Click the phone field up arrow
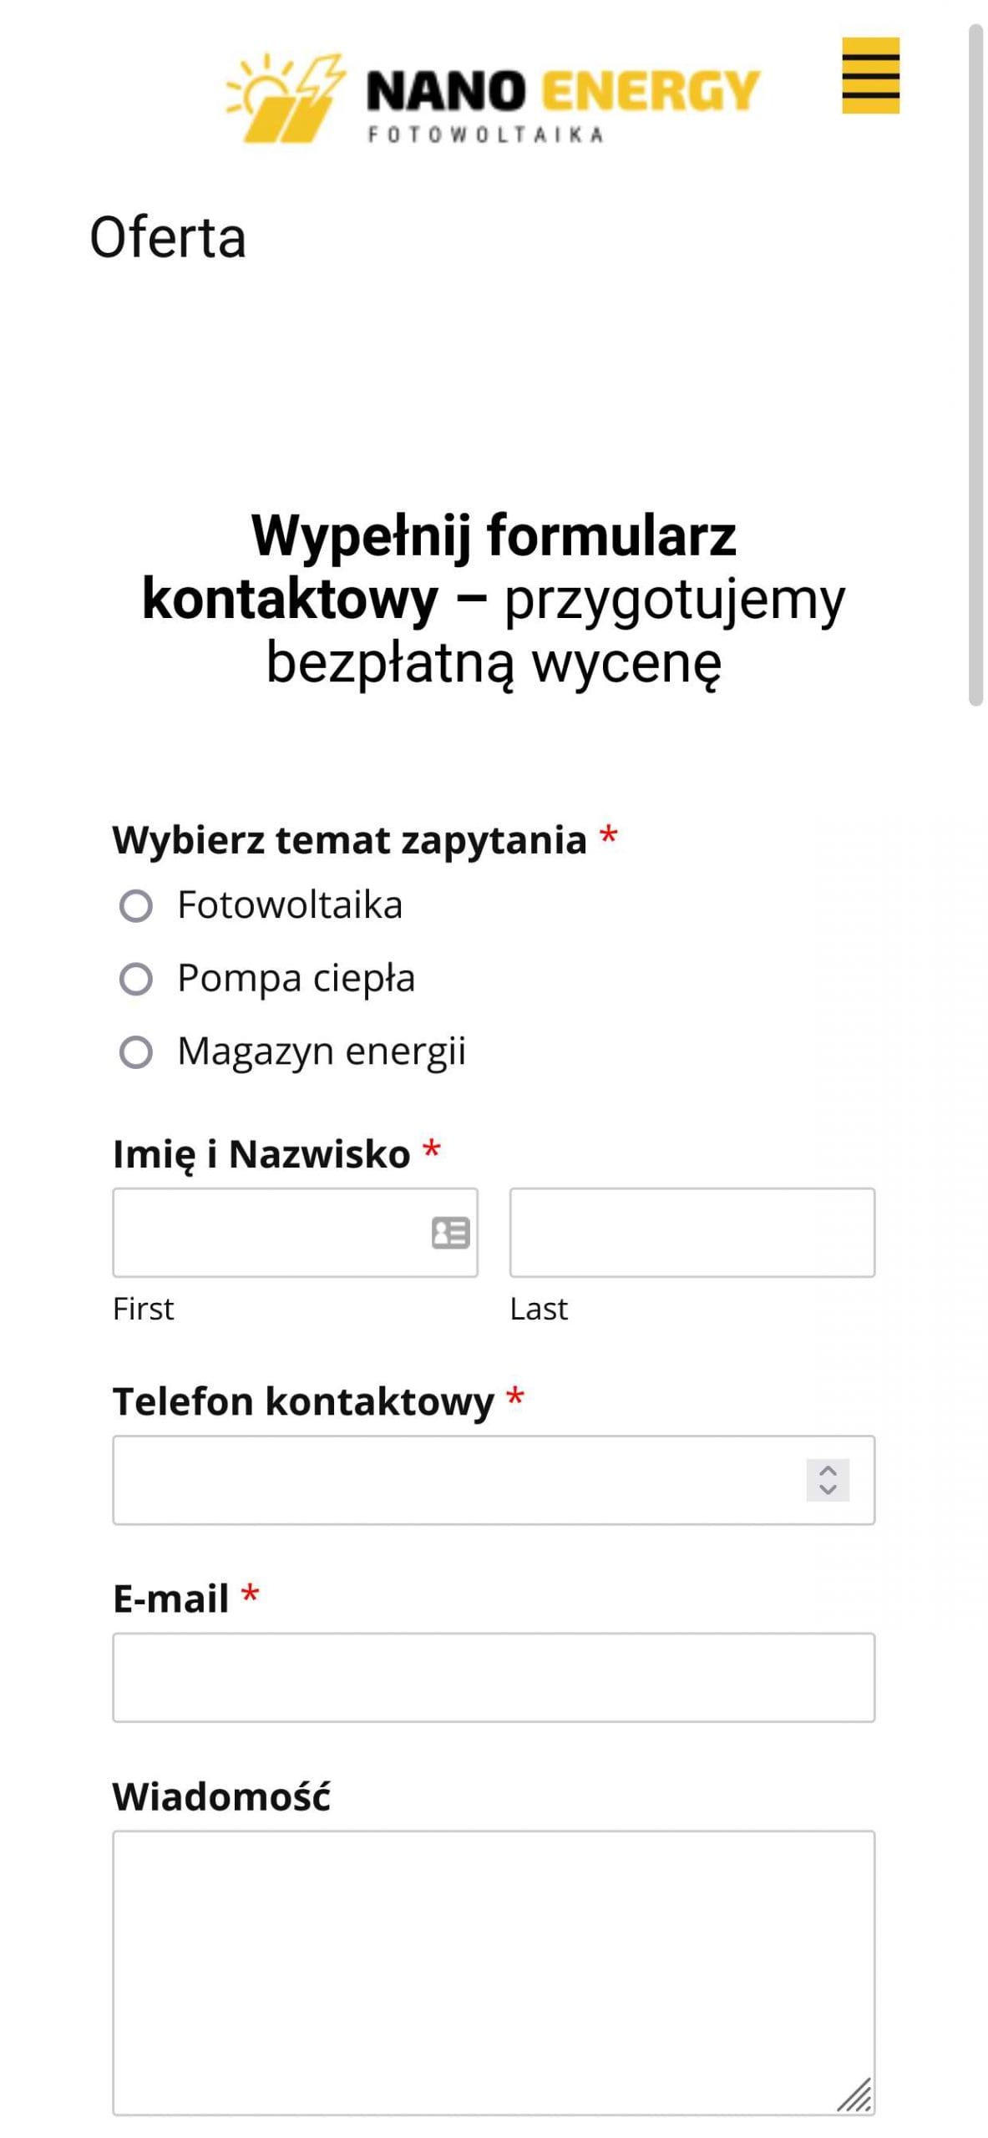Screen dimensions: 988x2138 click(x=828, y=1471)
